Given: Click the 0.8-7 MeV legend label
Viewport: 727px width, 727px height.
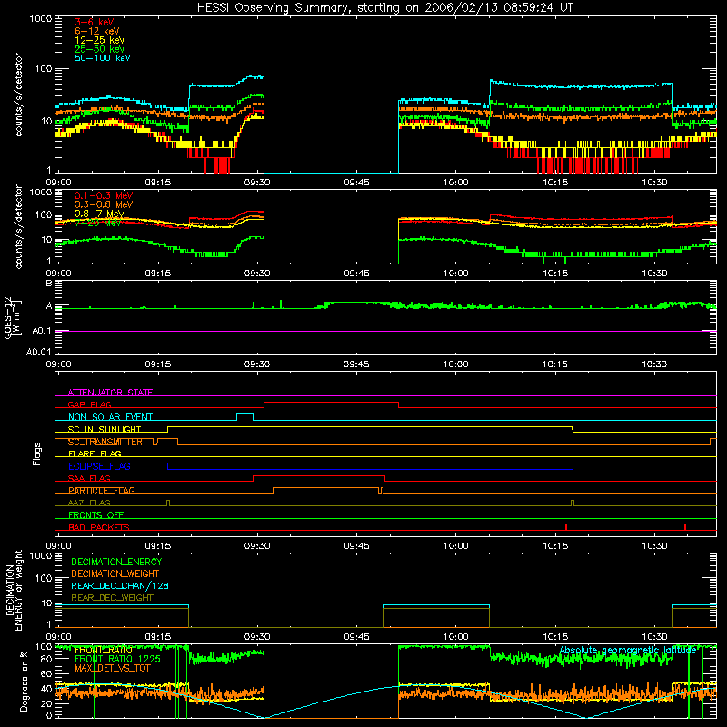Looking at the screenshot, I should click(x=100, y=214).
